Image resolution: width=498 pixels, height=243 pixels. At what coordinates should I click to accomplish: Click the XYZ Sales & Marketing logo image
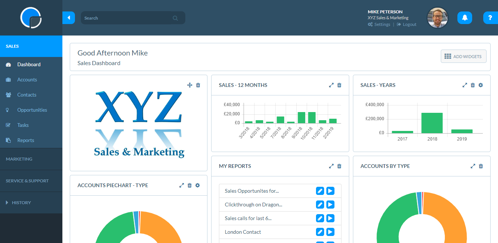click(139, 124)
